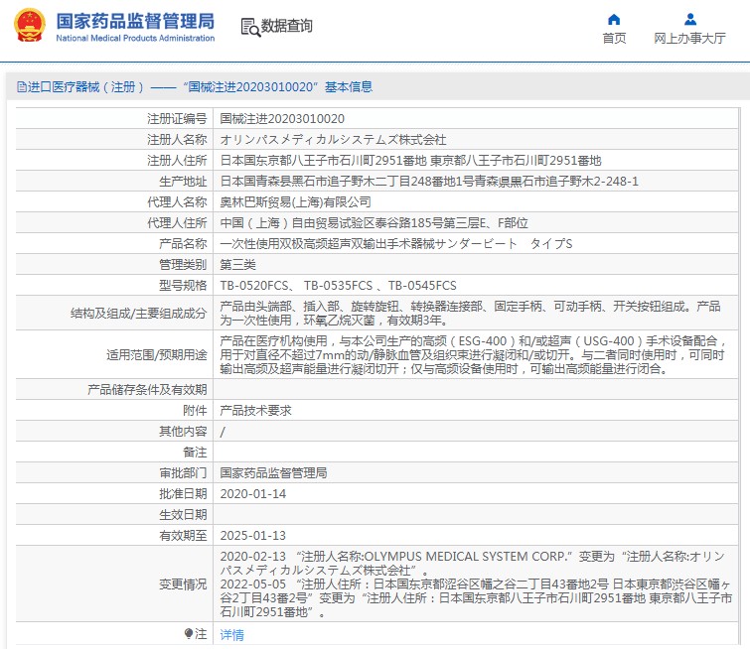The width and height of the screenshot is (750, 649).
Task: Select TB-0520FCS model list value
Action: pos(338,286)
